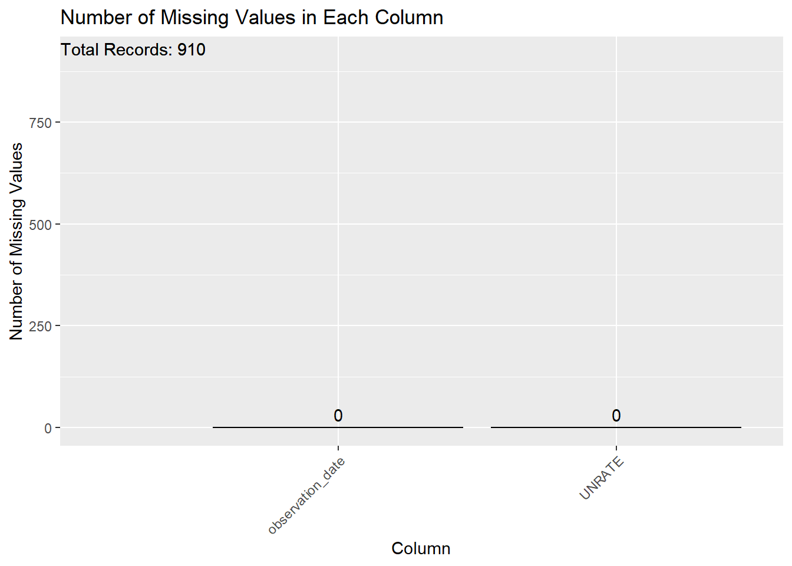Click the 0 value above observation_date bar
The width and height of the screenshot is (792, 566).
click(338, 416)
